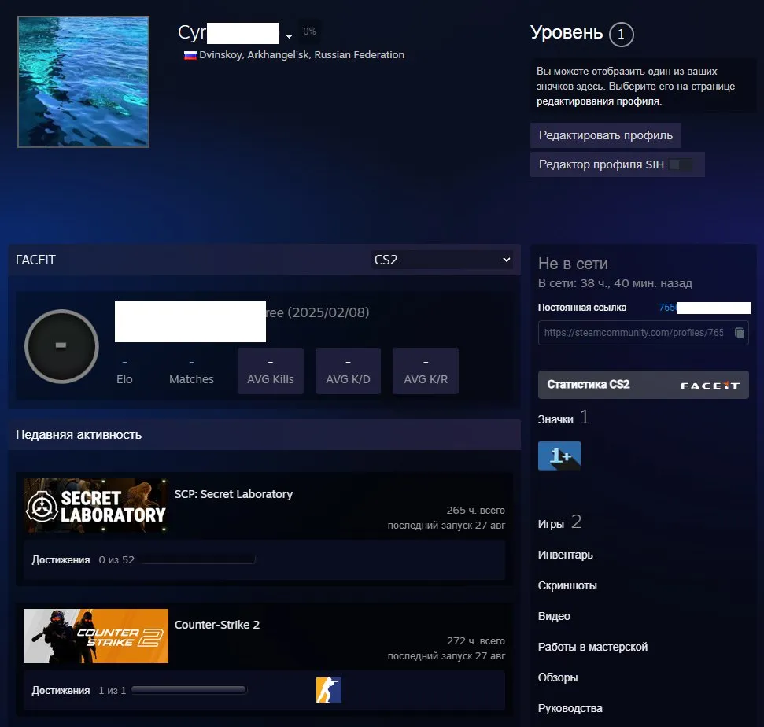Viewport: 764px width, 727px height.
Task: Click the Dvinskoy, Arkhangel'sk location text
Action: click(x=301, y=54)
